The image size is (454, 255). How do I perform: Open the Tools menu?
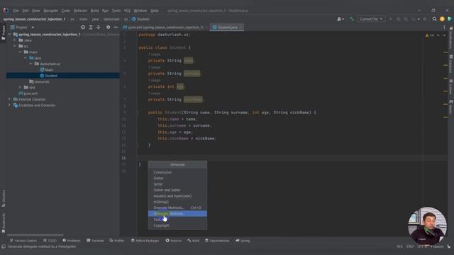point(116,11)
